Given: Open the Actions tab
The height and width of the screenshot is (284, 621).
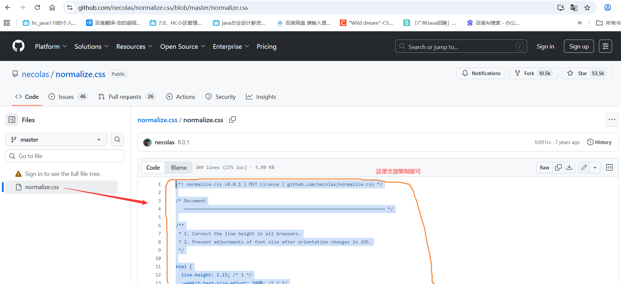Looking at the screenshot, I should pyautogui.click(x=181, y=97).
